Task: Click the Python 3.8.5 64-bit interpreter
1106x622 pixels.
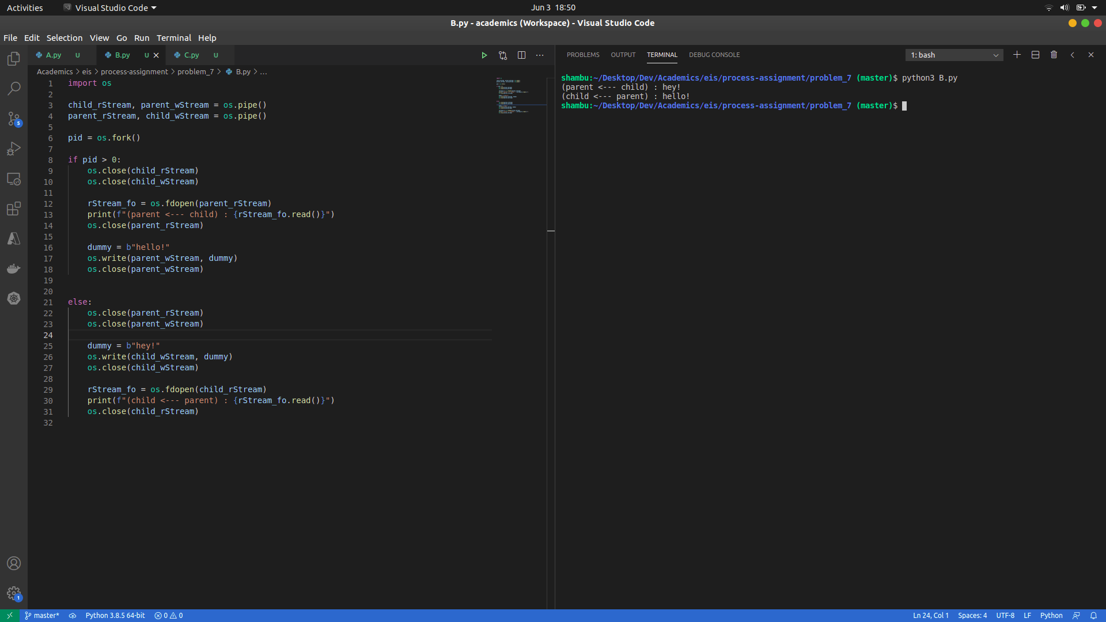Action: 115,616
